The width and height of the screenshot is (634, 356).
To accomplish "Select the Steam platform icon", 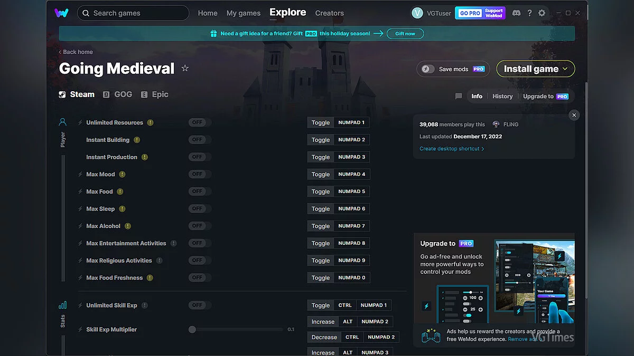I will tap(63, 94).
